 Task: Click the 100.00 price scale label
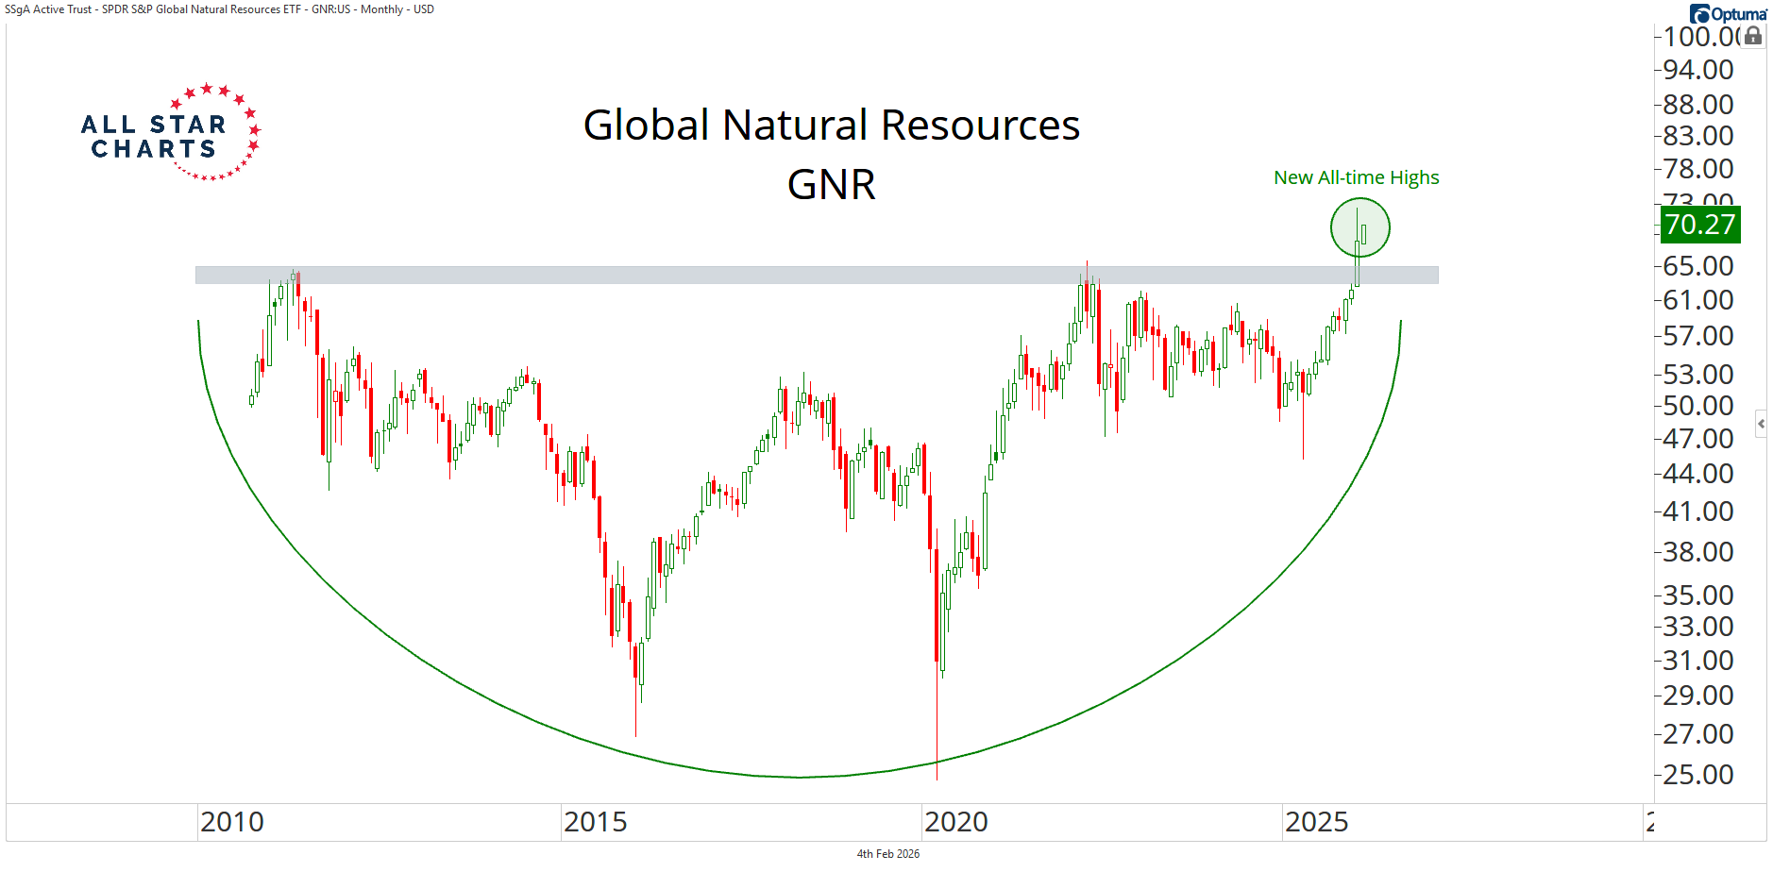pos(1699,37)
